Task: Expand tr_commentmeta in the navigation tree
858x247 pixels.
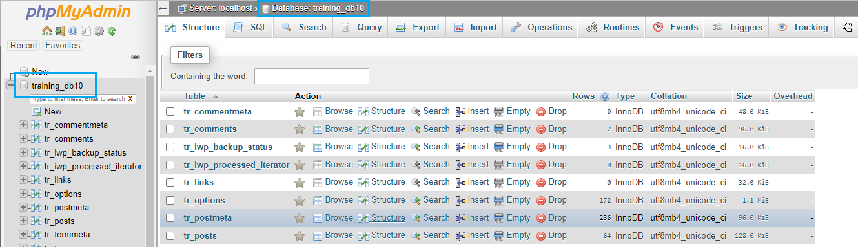Action: (23, 125)
